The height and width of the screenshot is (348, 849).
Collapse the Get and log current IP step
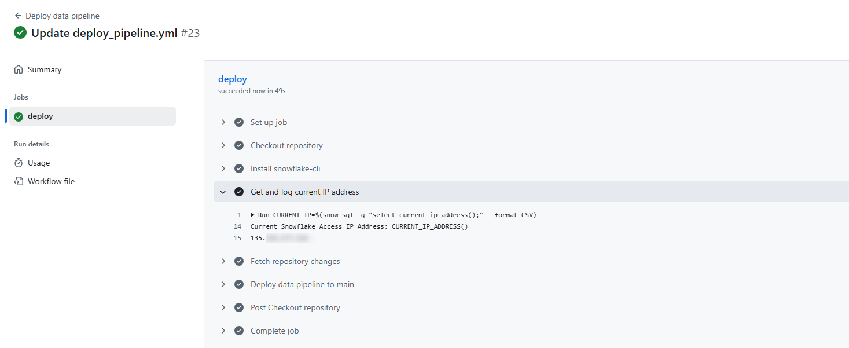(223, 192)
